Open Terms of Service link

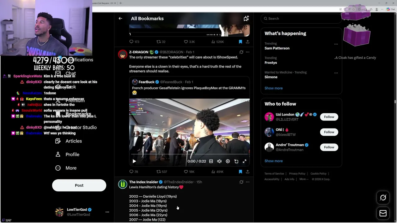[274, 174]
